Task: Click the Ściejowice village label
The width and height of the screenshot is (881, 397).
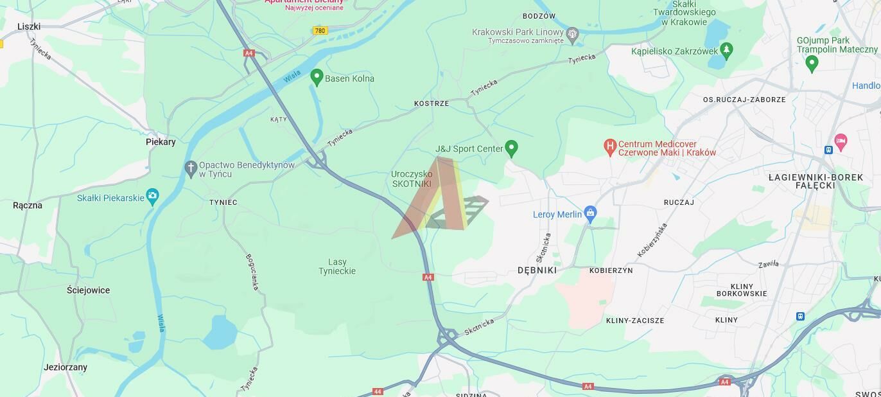Action: point(89,290)
